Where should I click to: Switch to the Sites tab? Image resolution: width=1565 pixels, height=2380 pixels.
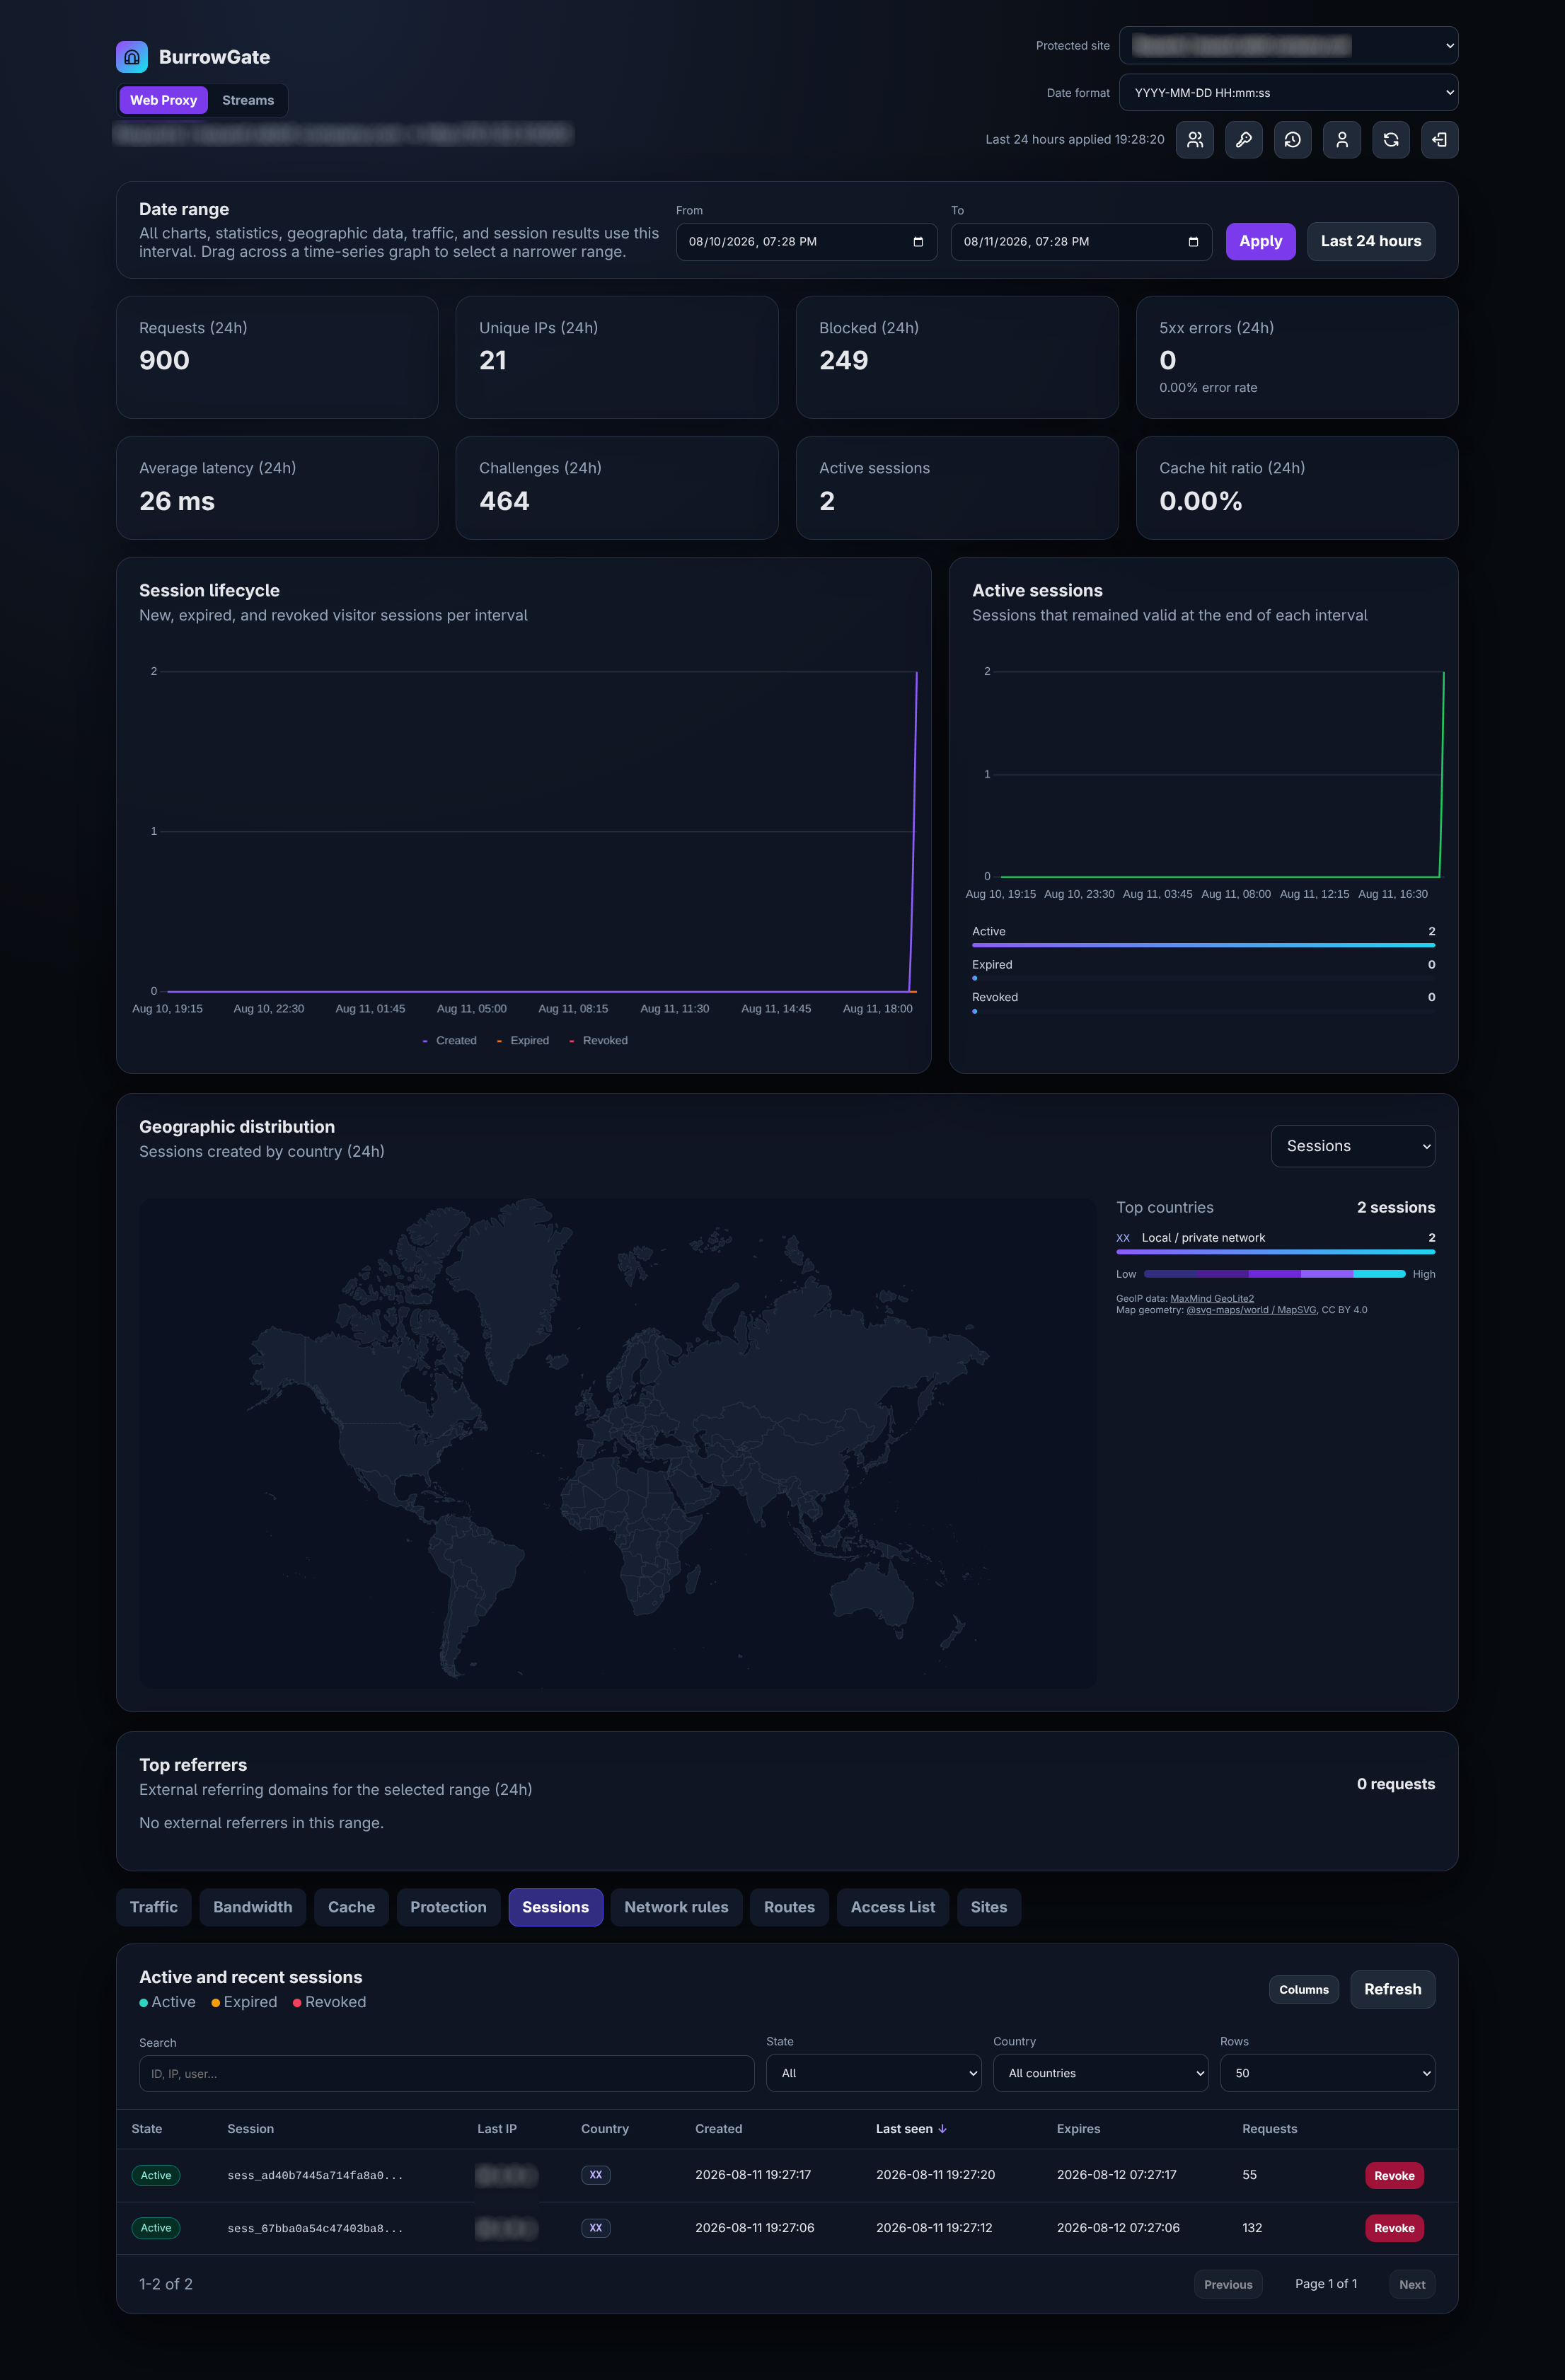(989, 1907)
